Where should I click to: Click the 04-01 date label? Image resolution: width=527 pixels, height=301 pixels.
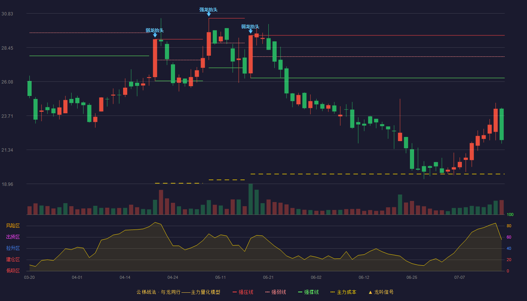[x=77, y=277]
